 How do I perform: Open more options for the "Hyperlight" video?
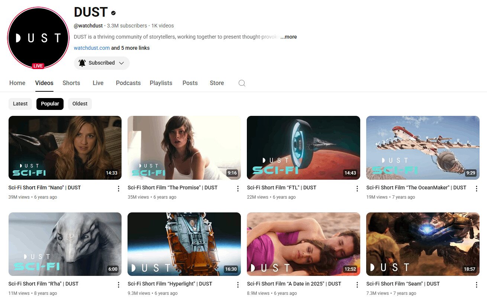(x=238, y=285)
